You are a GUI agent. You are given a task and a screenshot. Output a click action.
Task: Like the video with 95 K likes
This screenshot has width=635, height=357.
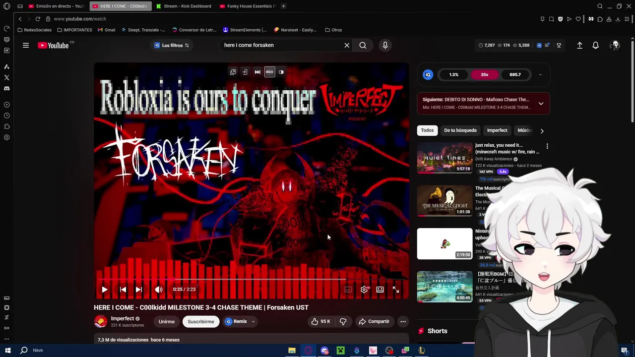[x=320, y=321]
